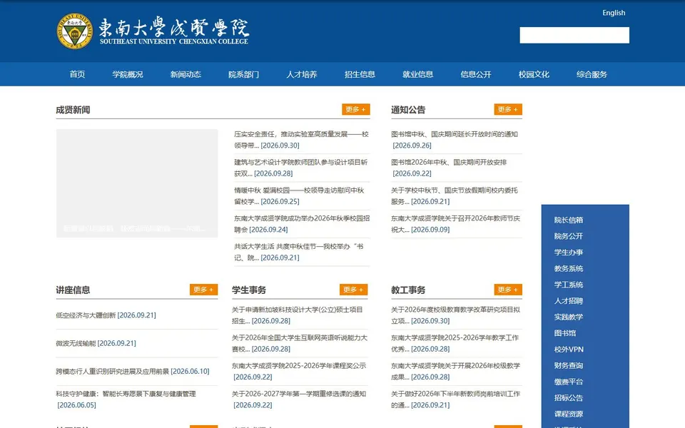Open news 建筑与艺术设计学院教师团队参与设计项目
The image size is (685, 428).
(301, 168)
